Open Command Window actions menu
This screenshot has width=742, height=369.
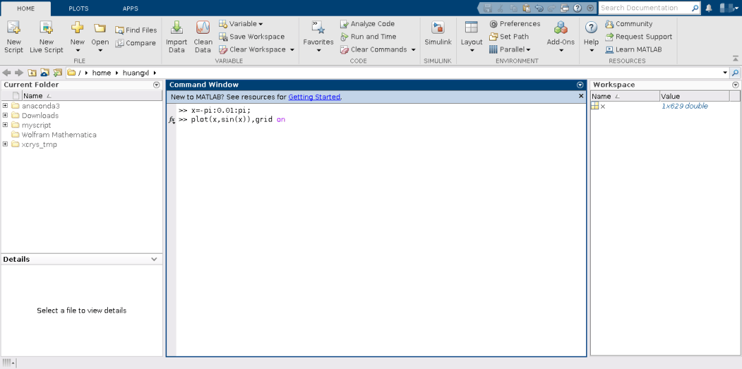coord(580,85)
